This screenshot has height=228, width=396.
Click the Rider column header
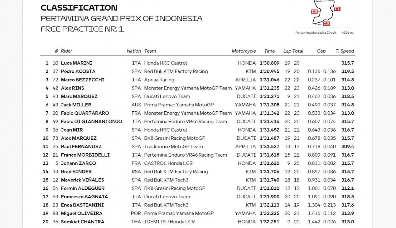(66, 51)
